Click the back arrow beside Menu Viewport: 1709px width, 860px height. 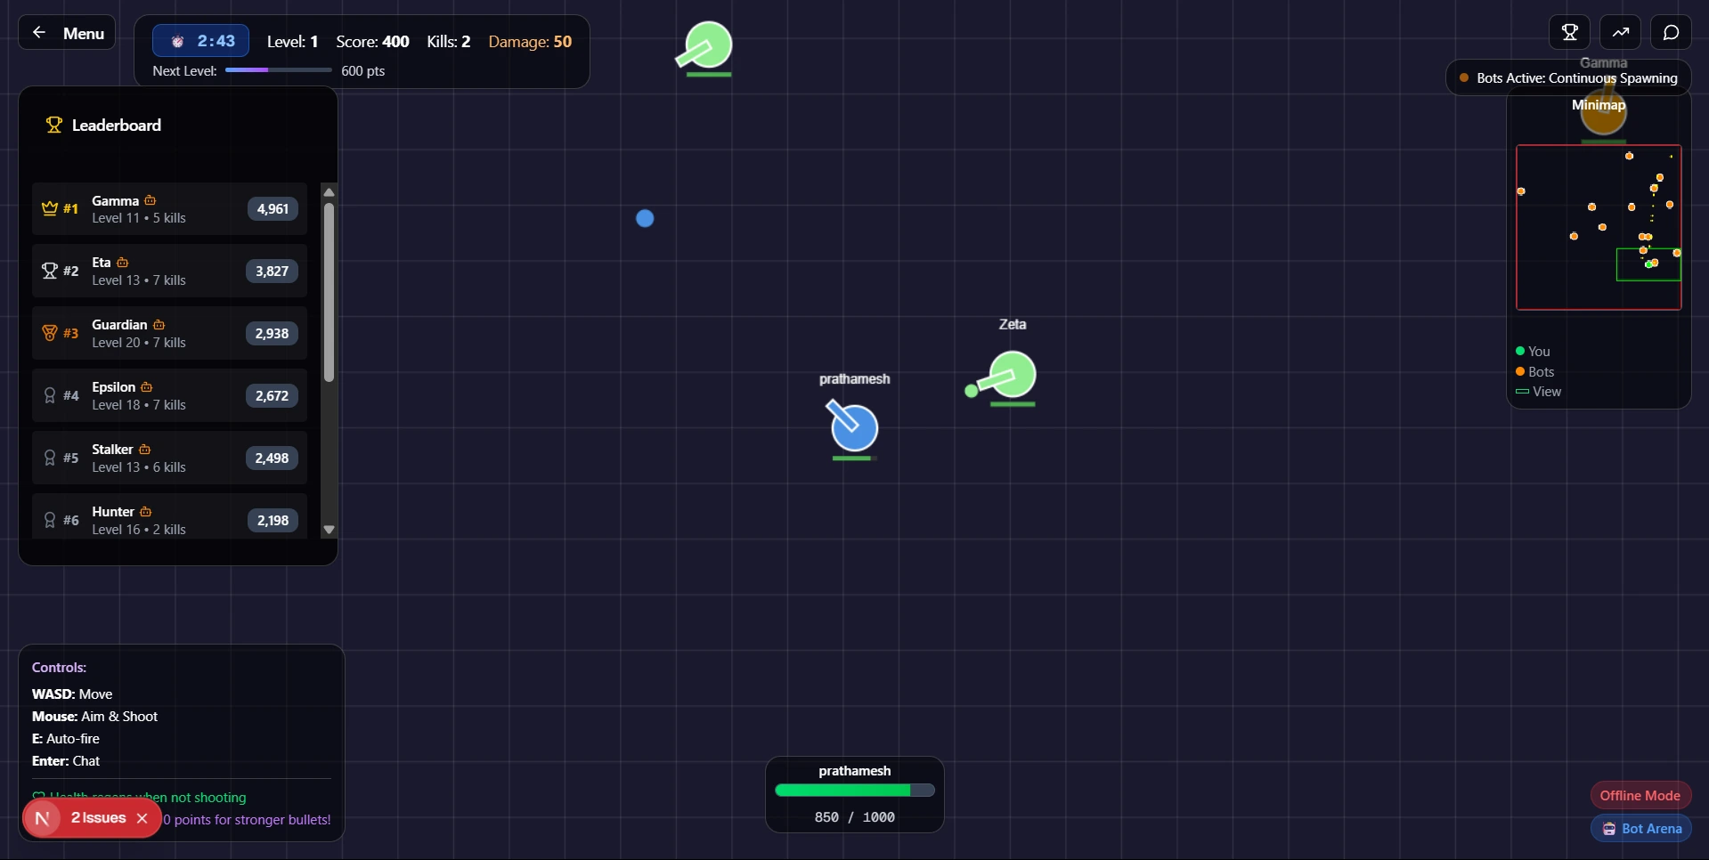tap(39, 33)
